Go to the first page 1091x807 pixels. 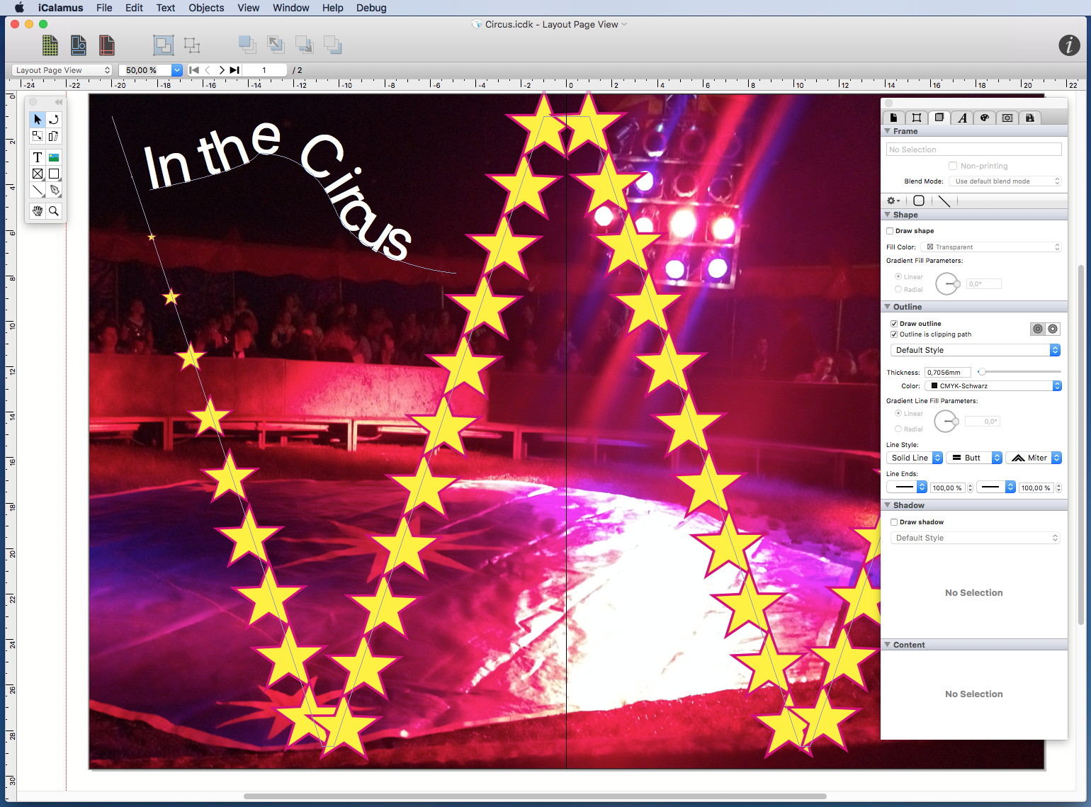(x=194, y=70)
